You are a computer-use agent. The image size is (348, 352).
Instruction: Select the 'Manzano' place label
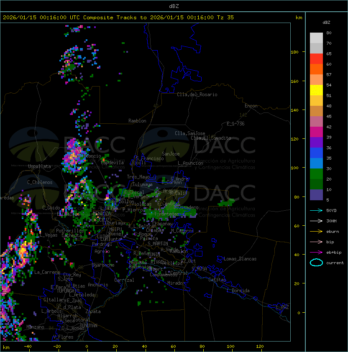click(x=35, y=327)
